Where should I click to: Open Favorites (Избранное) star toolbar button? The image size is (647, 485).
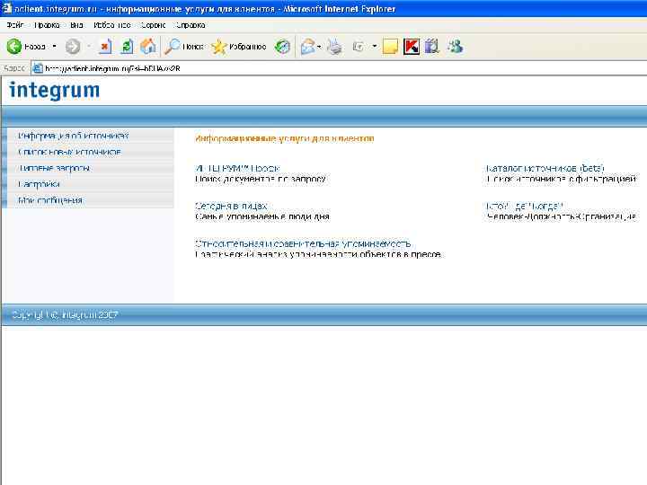238,47
